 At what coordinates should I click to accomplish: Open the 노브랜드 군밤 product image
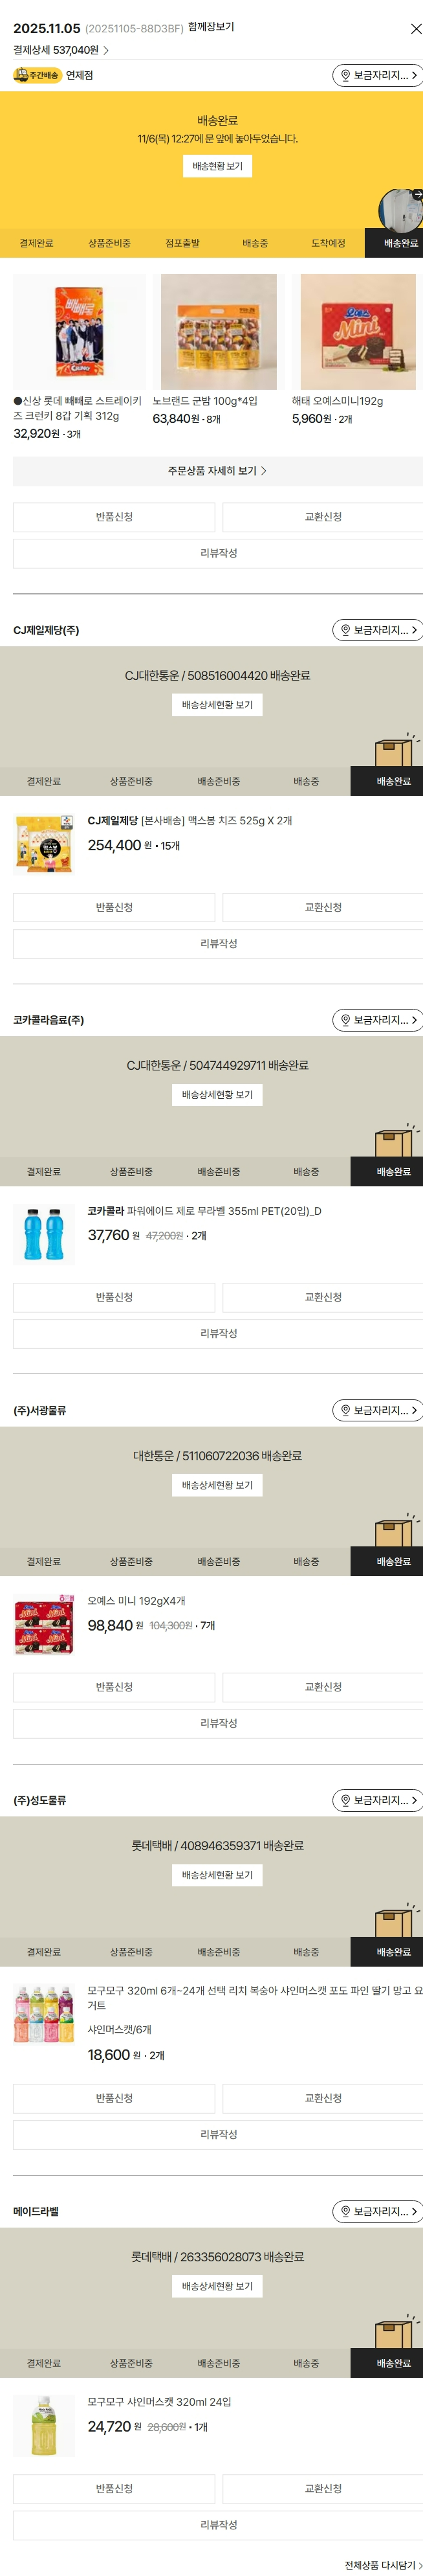point(219,332)
